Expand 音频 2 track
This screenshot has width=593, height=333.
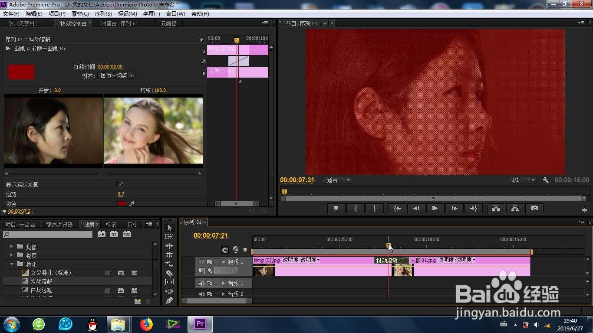coord(224,294)
